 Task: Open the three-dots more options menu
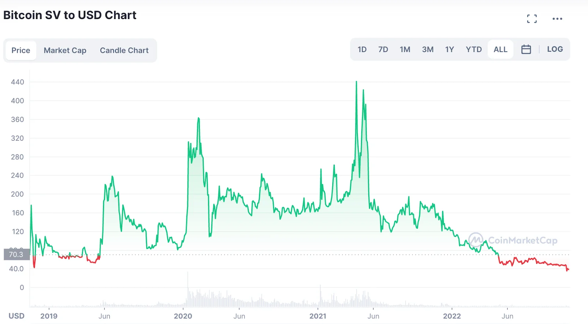(x=557, y=19)
